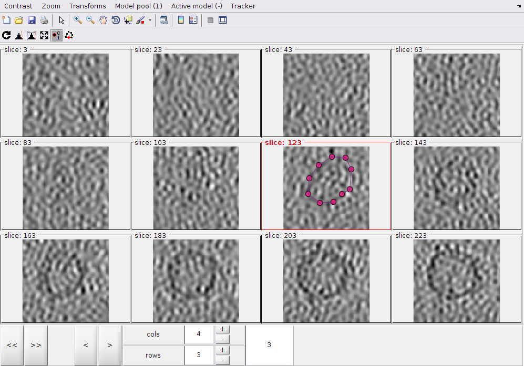Viewport: 524px width, 366px height.
Task: Click the rows value field showing 3
Action: 199,355
